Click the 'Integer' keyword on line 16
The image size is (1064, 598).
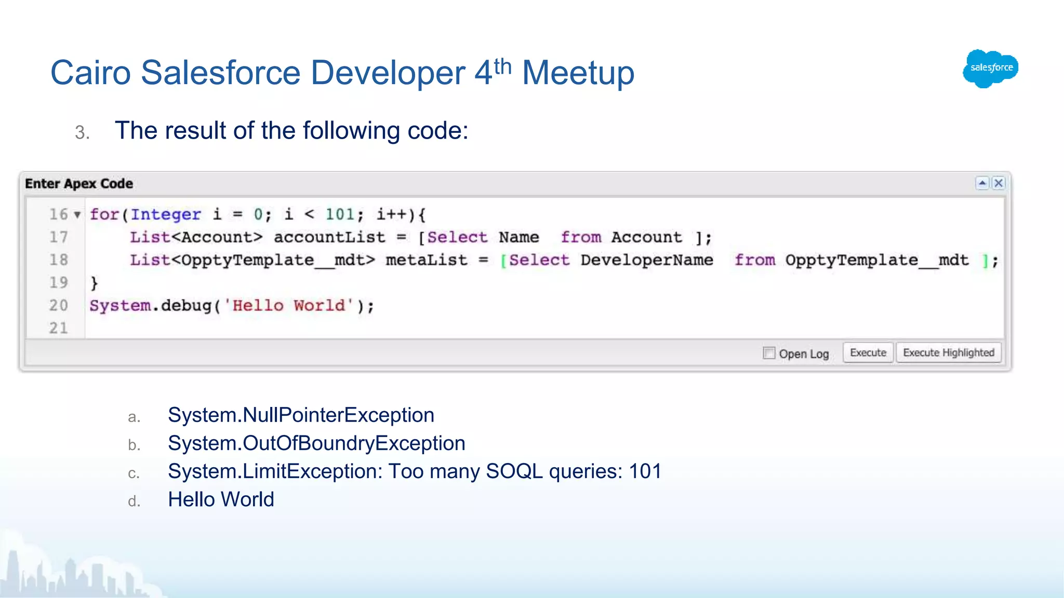(166, 214)
